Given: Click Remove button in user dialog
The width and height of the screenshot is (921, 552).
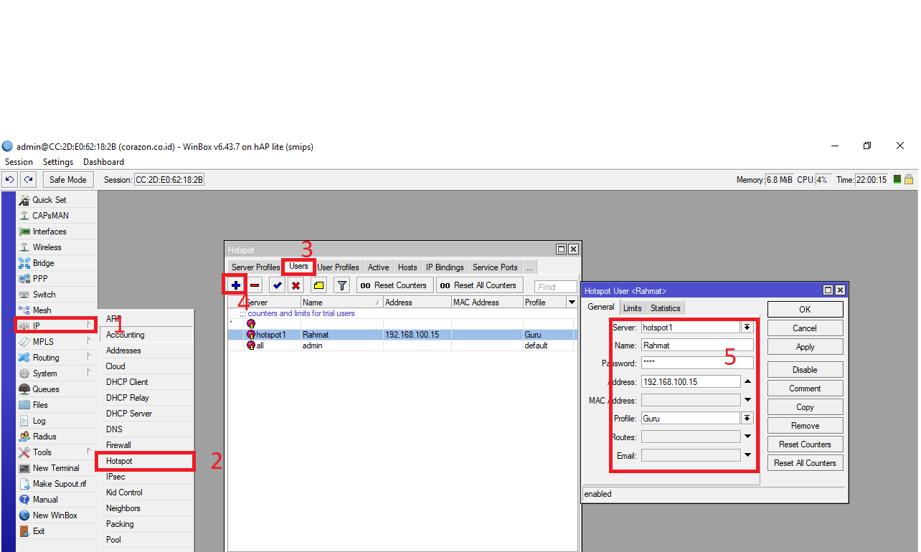Looking at the screenshot, I should 805,426.
